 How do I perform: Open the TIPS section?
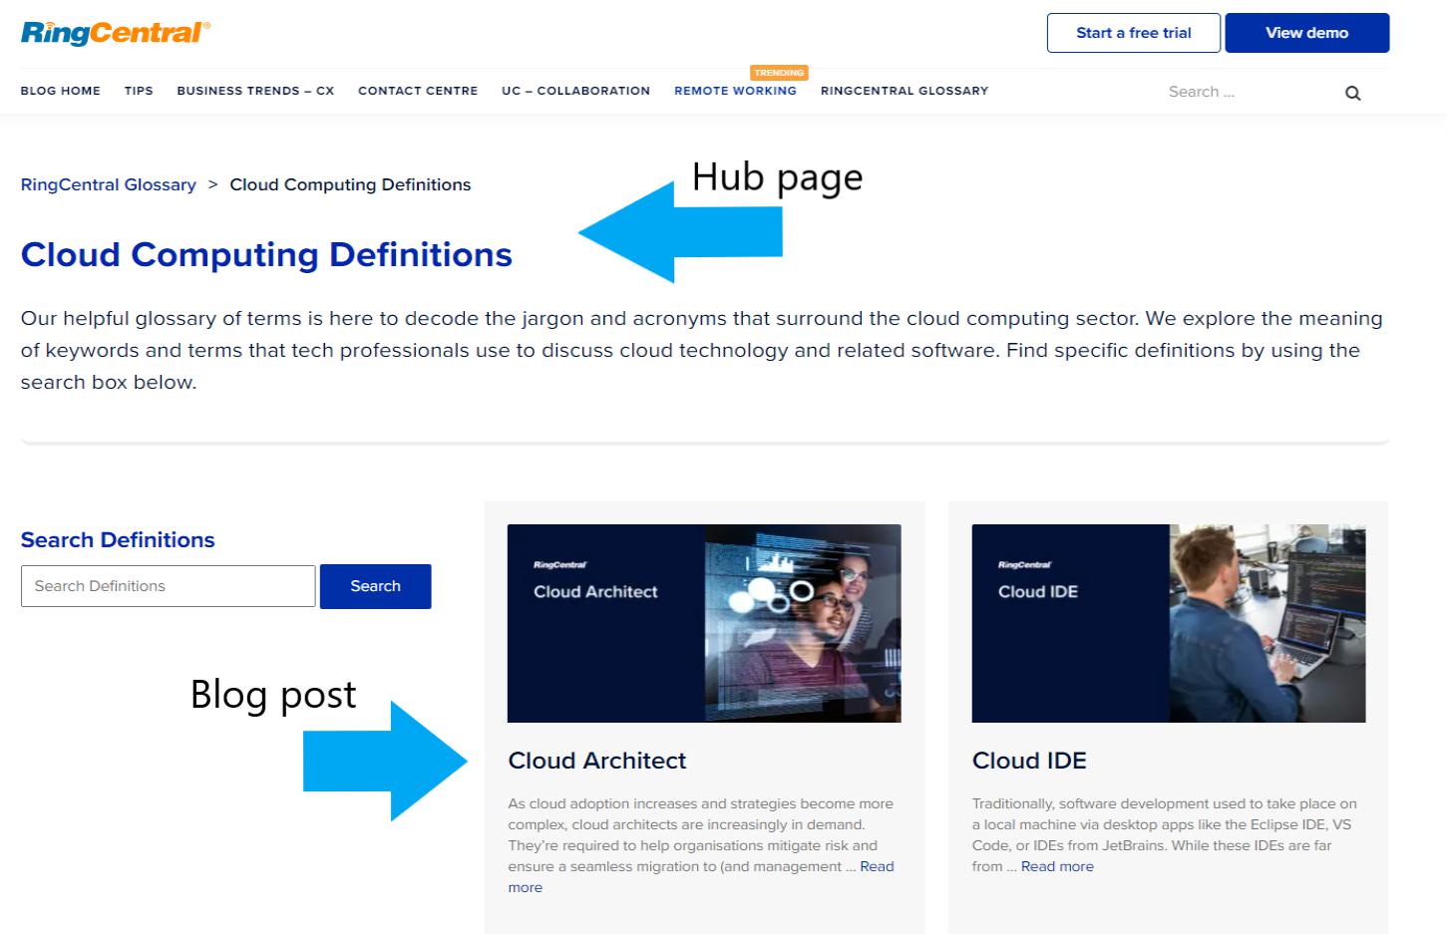pyautogui.click(x=139, y=91)
